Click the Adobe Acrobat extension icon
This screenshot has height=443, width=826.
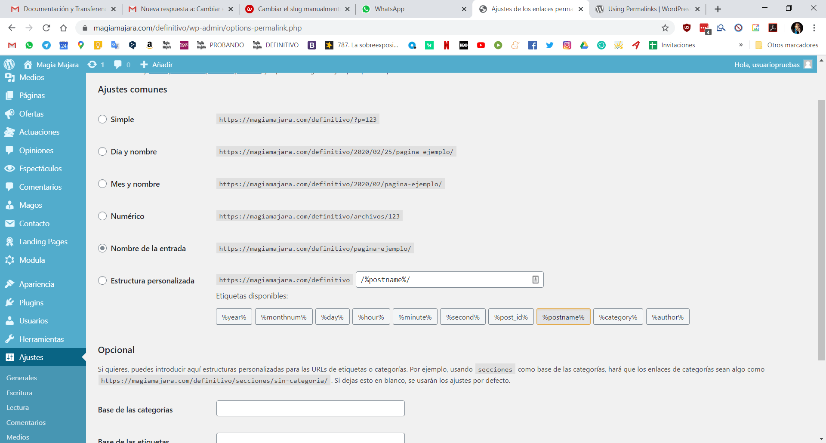(773, 28)
